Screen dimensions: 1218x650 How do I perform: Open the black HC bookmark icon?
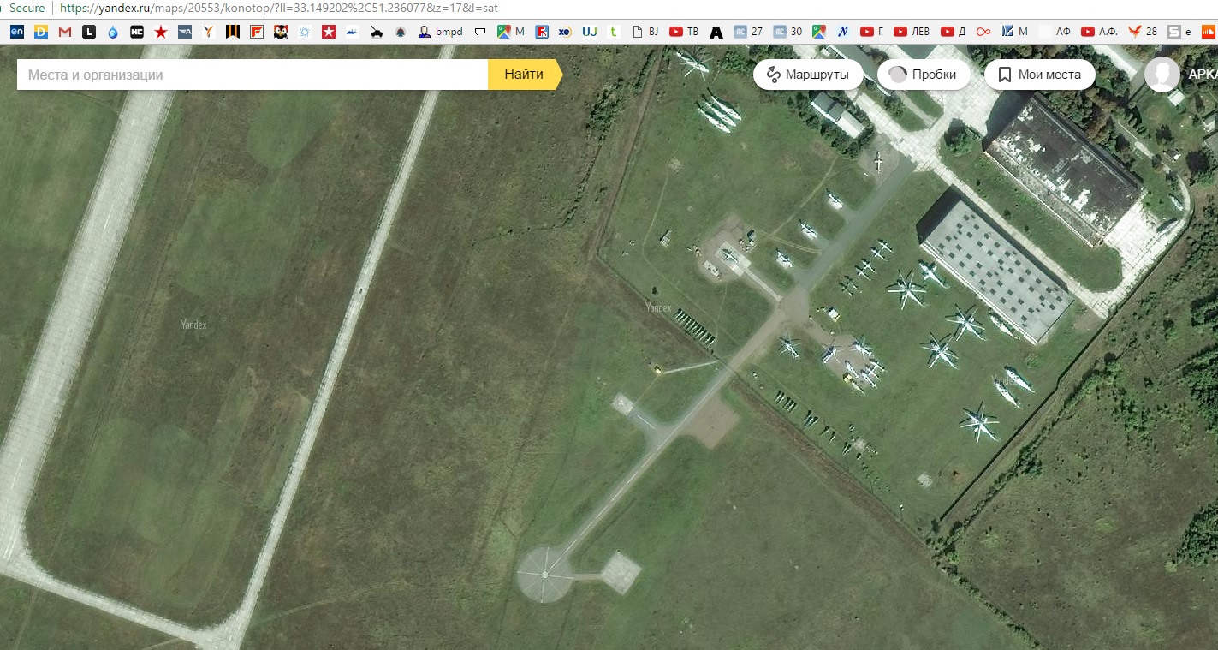coord(137,32)
